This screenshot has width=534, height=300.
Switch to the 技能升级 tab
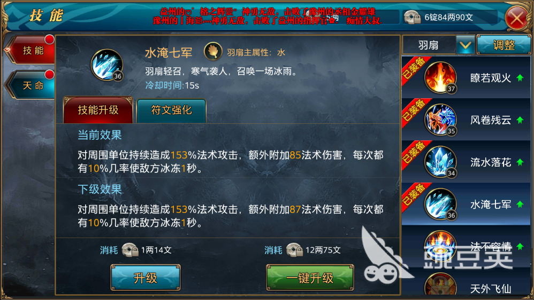point(98,110)
